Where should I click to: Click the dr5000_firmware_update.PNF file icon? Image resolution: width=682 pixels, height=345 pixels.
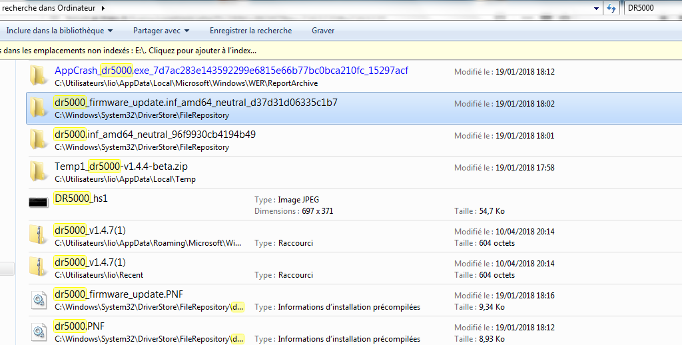38,299
